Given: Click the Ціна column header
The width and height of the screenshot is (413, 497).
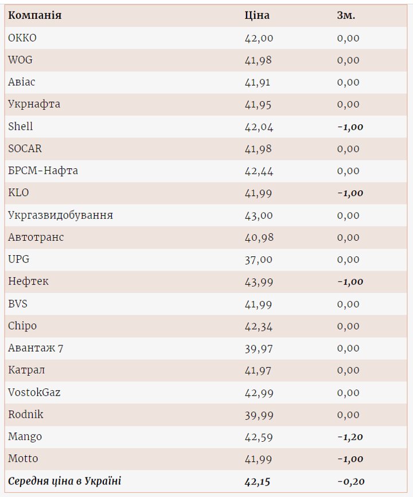Looking at the screenshot, I should (257, 16).
